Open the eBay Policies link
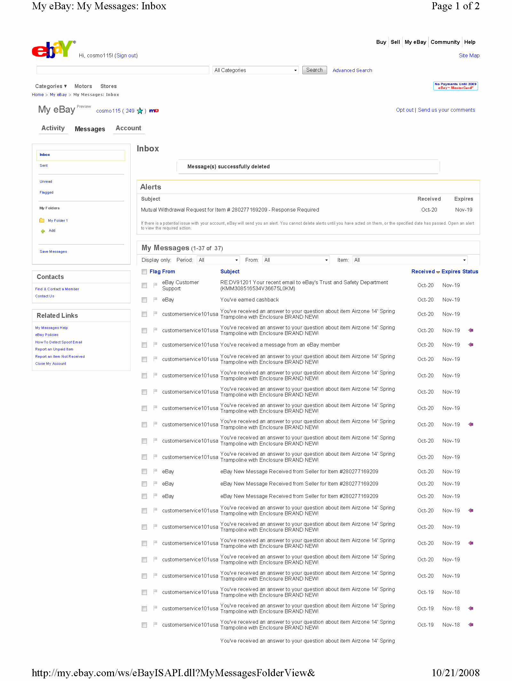 tap(47, 335)
